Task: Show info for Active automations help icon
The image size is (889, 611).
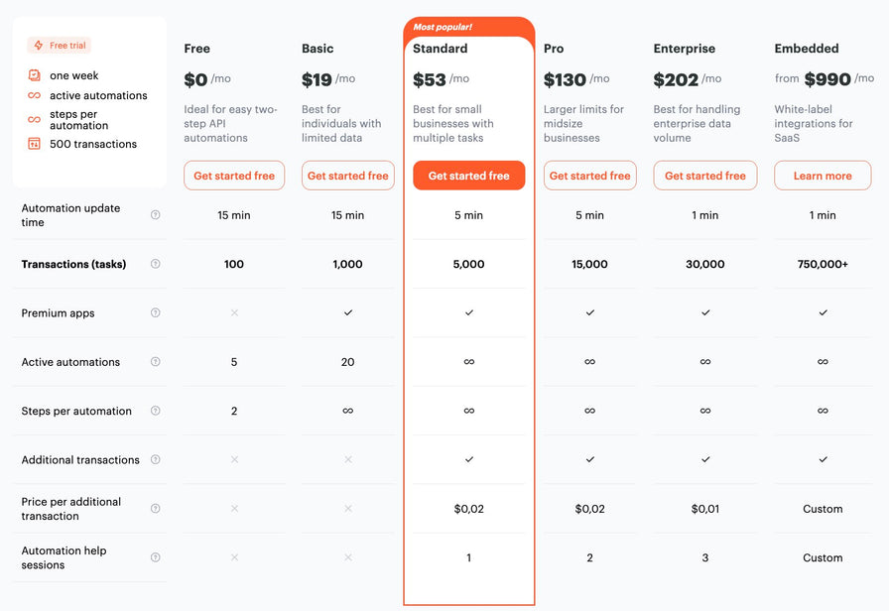Action: point(156,362)
